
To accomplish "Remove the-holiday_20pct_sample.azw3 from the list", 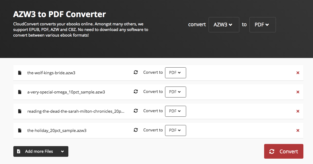I will click(x=298, y=130).
